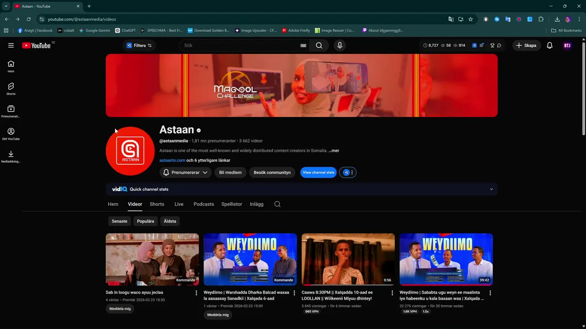The image size is (586, 329).
Task: Switch to the Inlägg tab
Action: 257,204
